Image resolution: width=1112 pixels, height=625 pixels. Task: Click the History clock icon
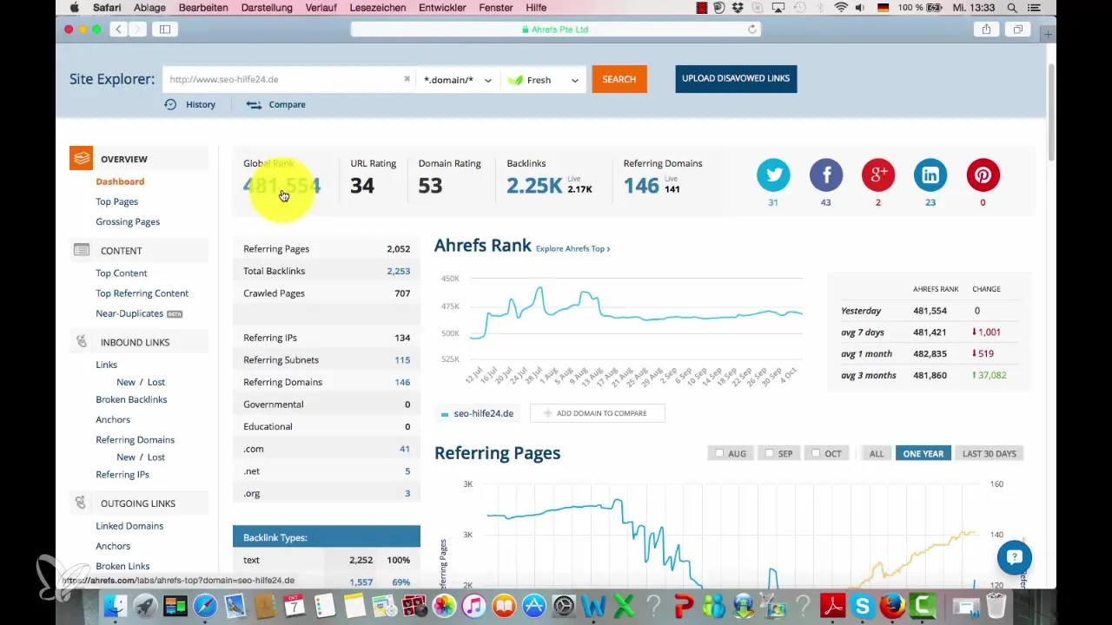coord(170,104)
